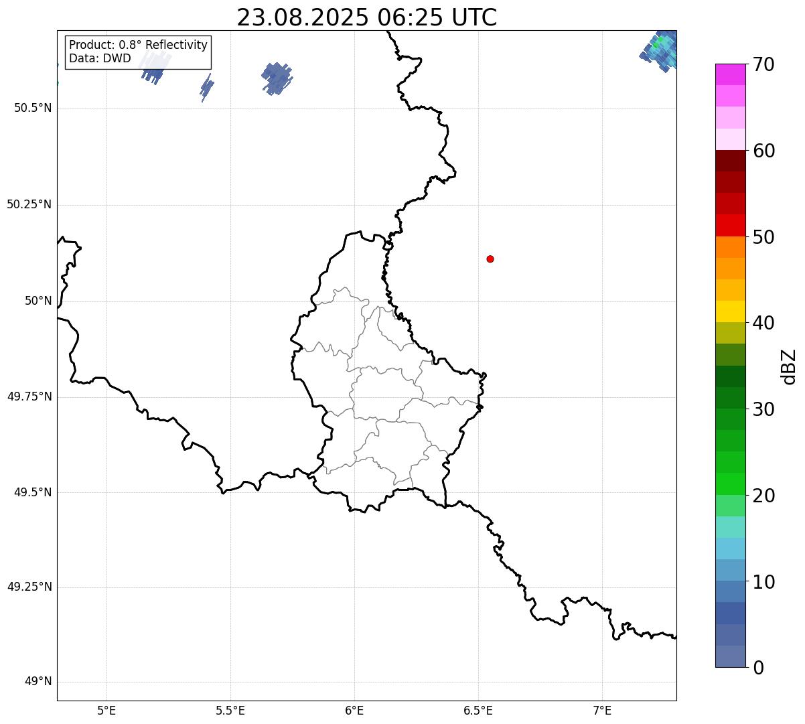Click the 23.08.2025 06:25 UTC title

coord(367,17)
